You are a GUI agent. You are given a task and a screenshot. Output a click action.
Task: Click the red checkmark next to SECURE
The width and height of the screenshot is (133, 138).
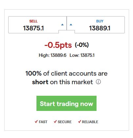point(55,121)
